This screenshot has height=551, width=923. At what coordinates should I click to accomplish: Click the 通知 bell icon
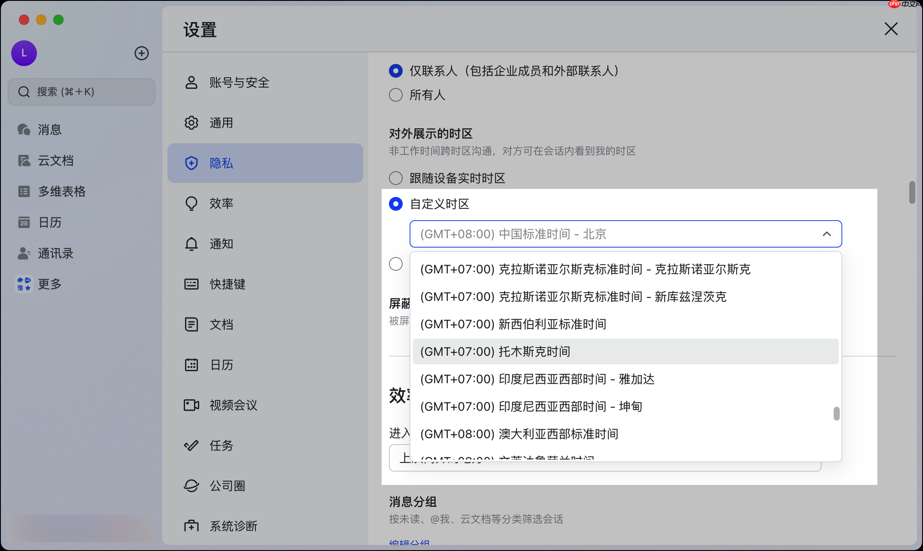pos(191,244)
